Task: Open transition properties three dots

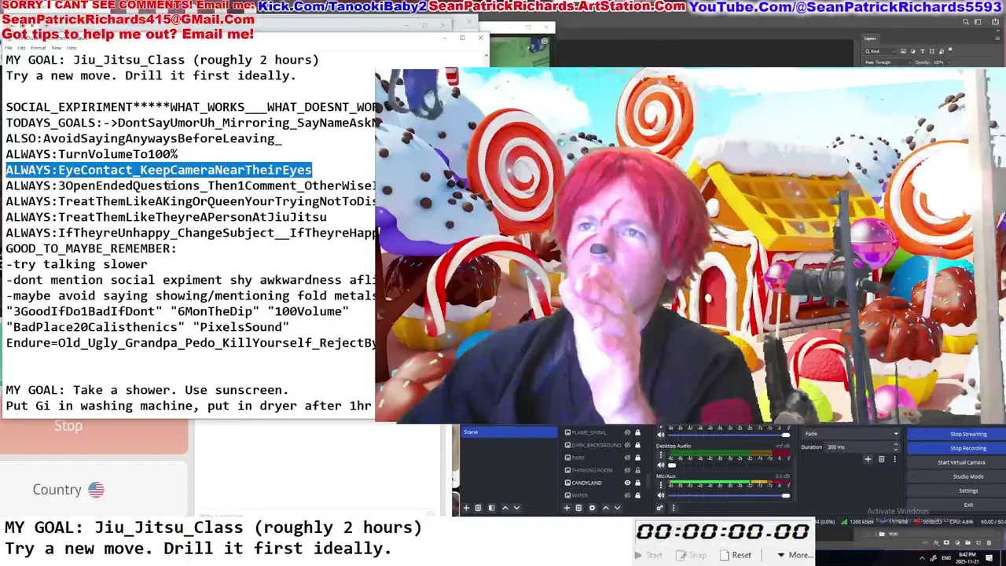Action: click(894, 459)
